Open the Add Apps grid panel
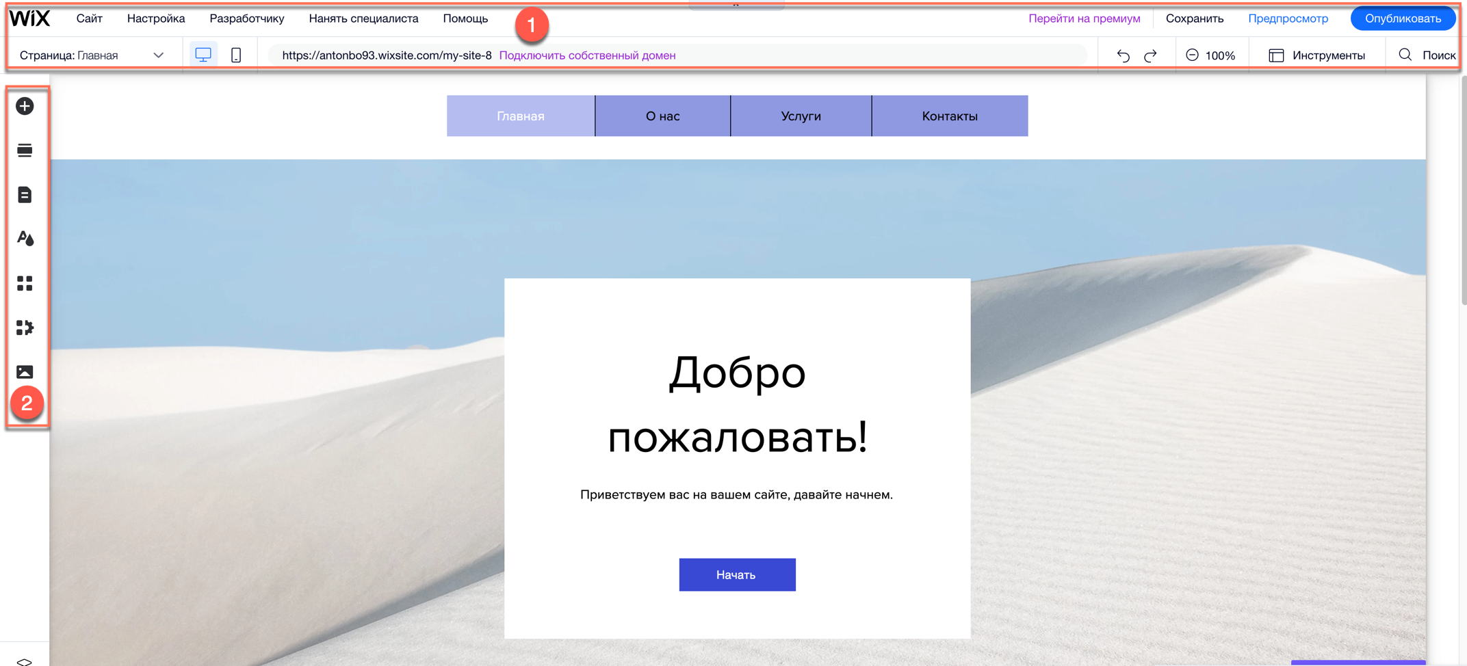Image resolution: width=1467 pixels, height=666 pixels. tap(25, 283)
